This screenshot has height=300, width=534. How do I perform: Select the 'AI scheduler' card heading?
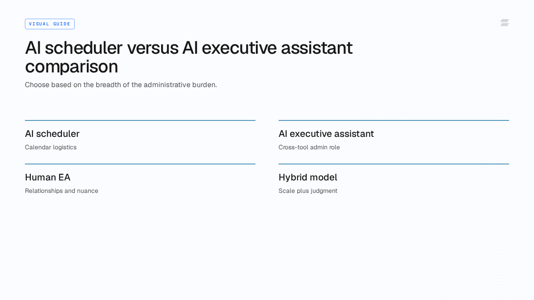52,134
